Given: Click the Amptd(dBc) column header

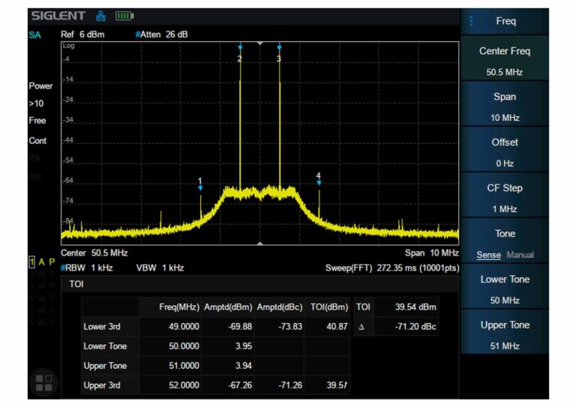Looking at the screenshot, I should (280, 307).
